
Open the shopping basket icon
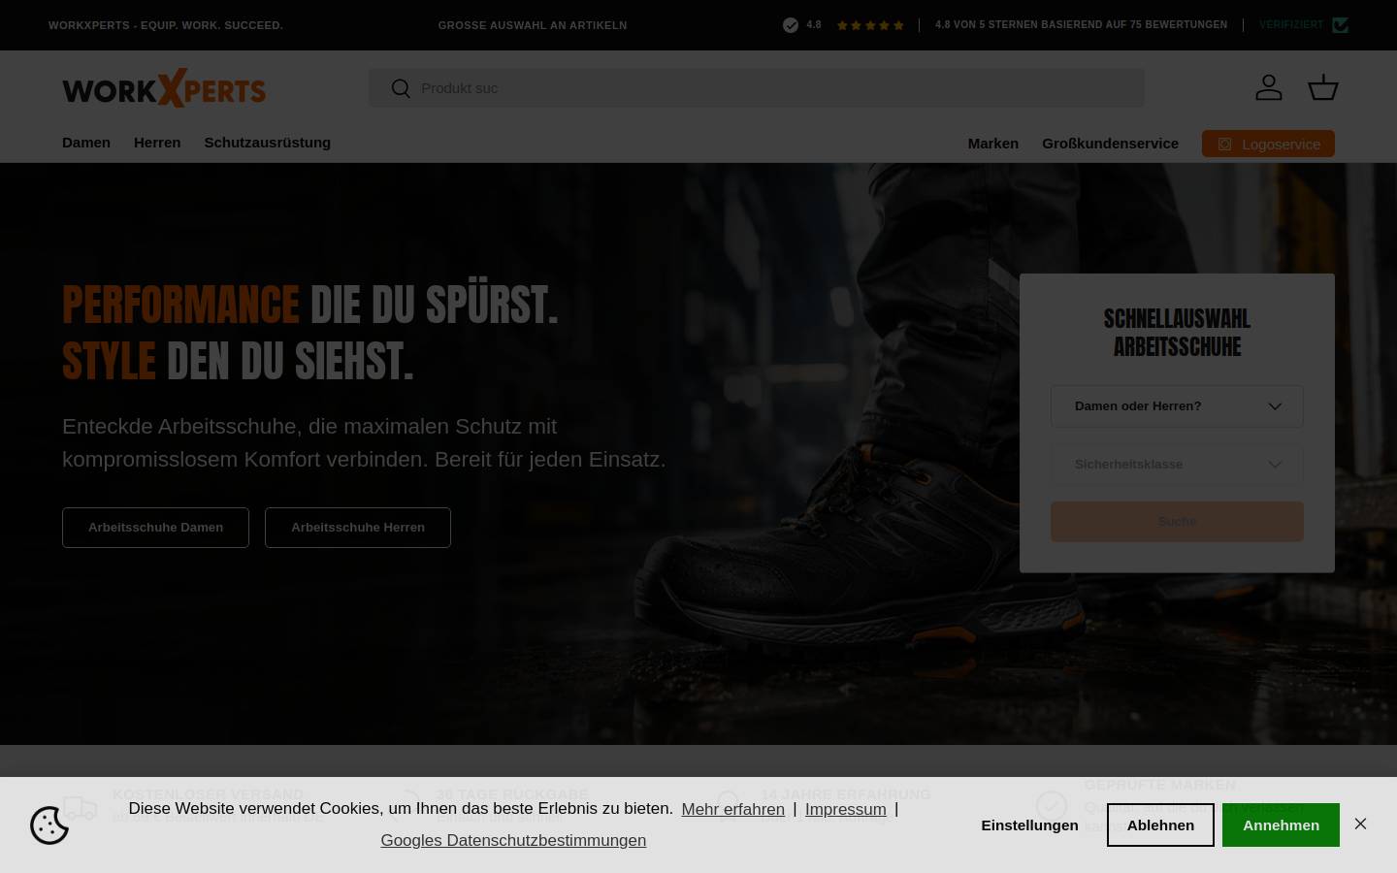(1323, 87)
